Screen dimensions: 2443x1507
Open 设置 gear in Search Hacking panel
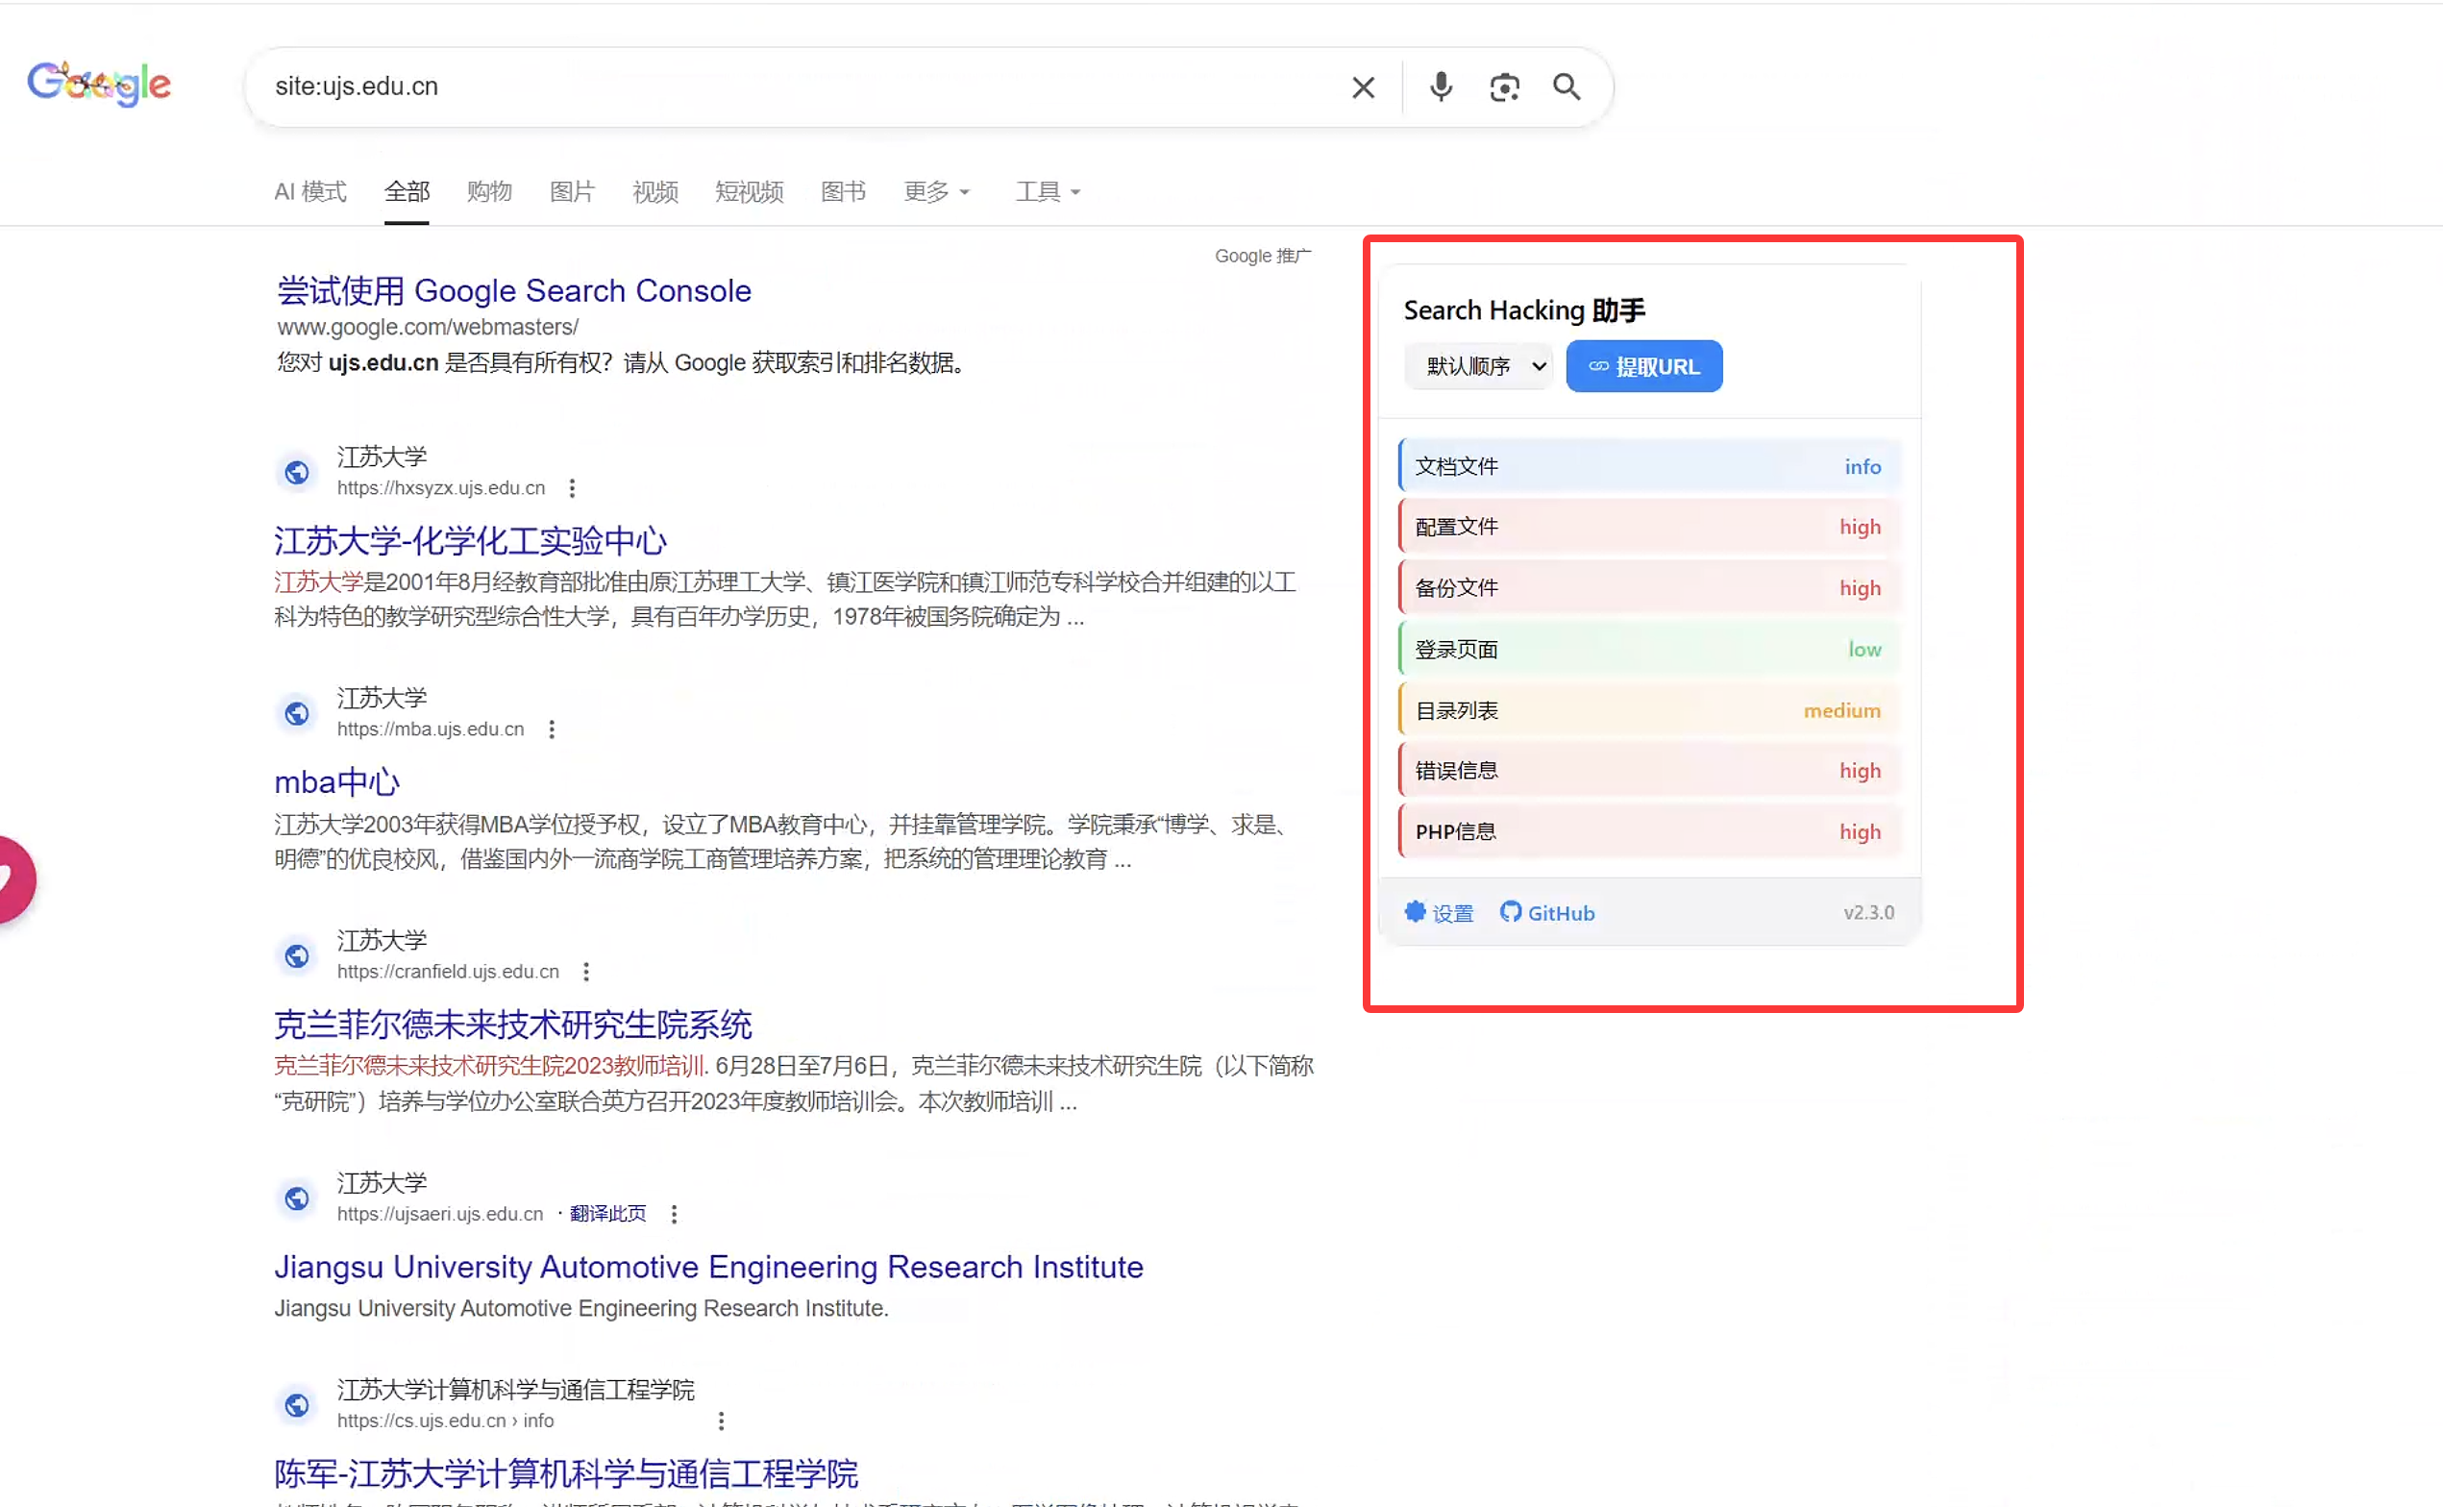point(1439,913)
